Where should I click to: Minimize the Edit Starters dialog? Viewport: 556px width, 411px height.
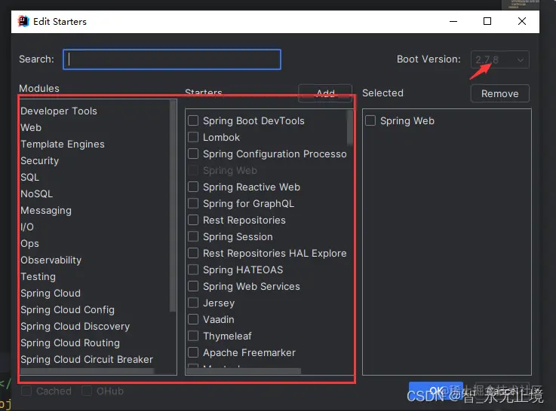[453, 21]
